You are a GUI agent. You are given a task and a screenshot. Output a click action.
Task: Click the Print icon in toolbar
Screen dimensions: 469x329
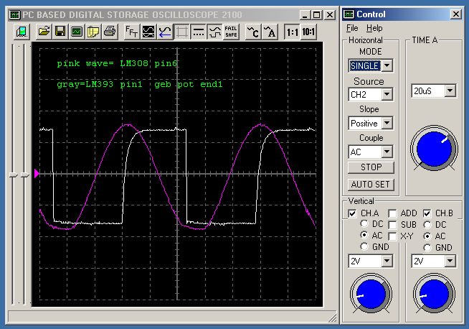pyautogui.click(x=110, y=31)
